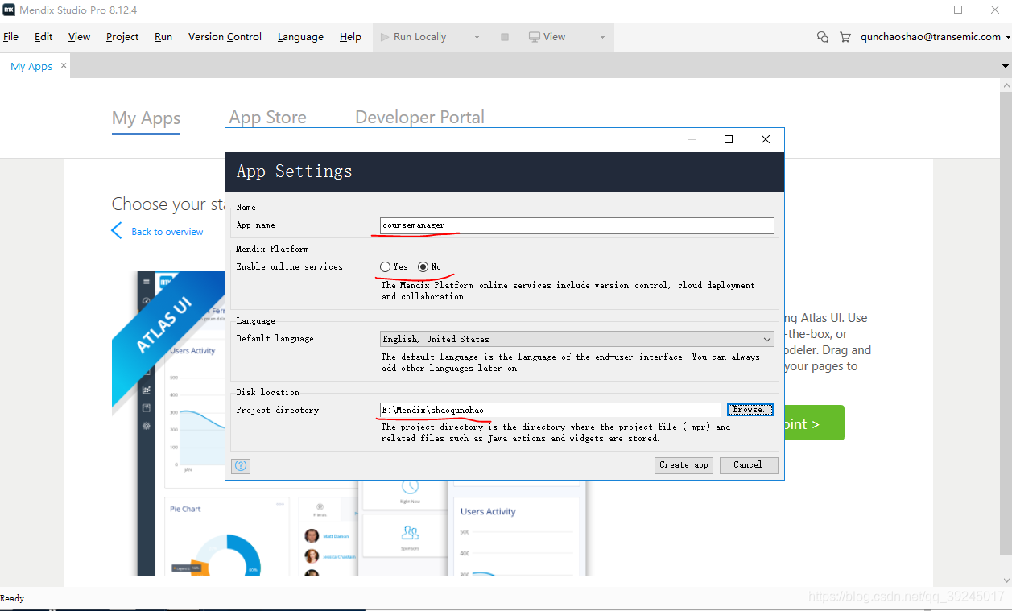Click the Create app button
This screenshot has height=611, width=1012.
[684, 465]
